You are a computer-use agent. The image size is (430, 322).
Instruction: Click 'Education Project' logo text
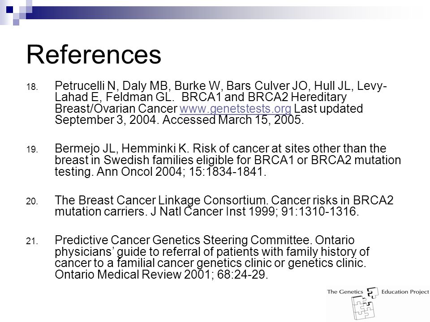(x=405, y=292)
